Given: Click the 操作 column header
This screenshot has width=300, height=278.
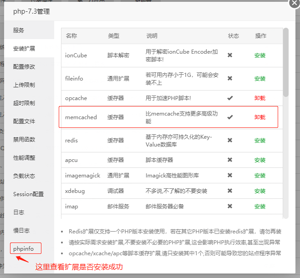Looking at the screenshot, I should [260, 36].
